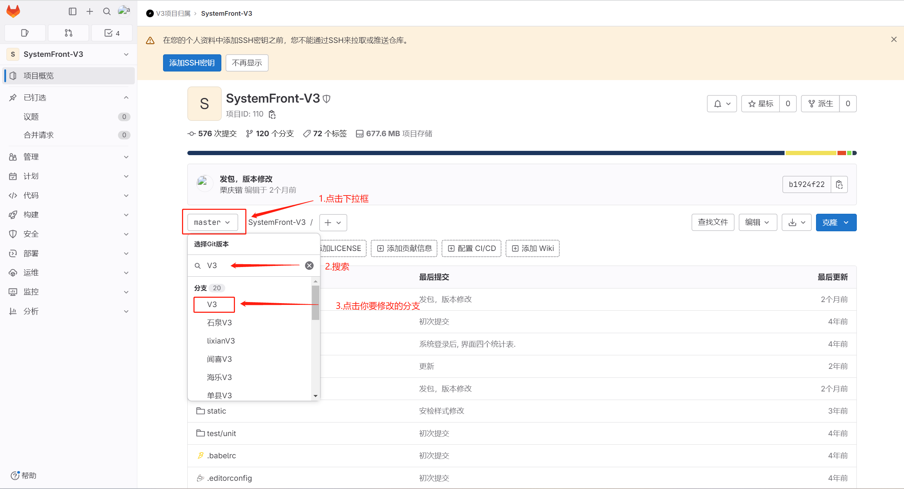
Task: Click the GitLab fox logo
Action: click(13, 11)
